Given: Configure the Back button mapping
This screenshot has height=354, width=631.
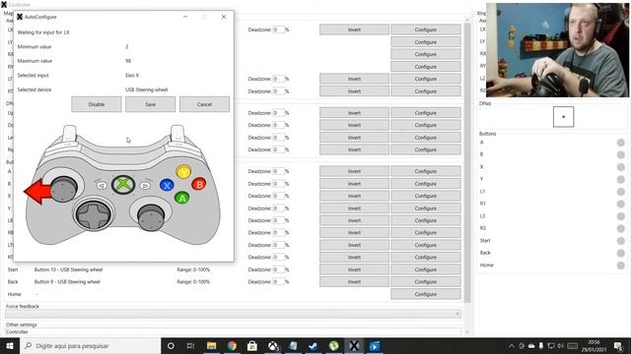Looking at the screenshot, I should 425,282.
